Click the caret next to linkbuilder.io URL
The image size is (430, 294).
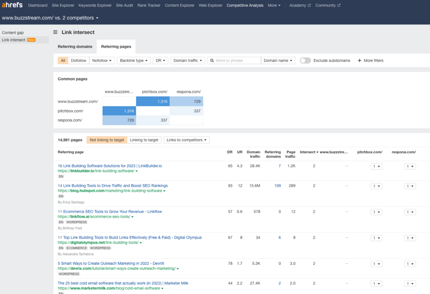(136, 171)
